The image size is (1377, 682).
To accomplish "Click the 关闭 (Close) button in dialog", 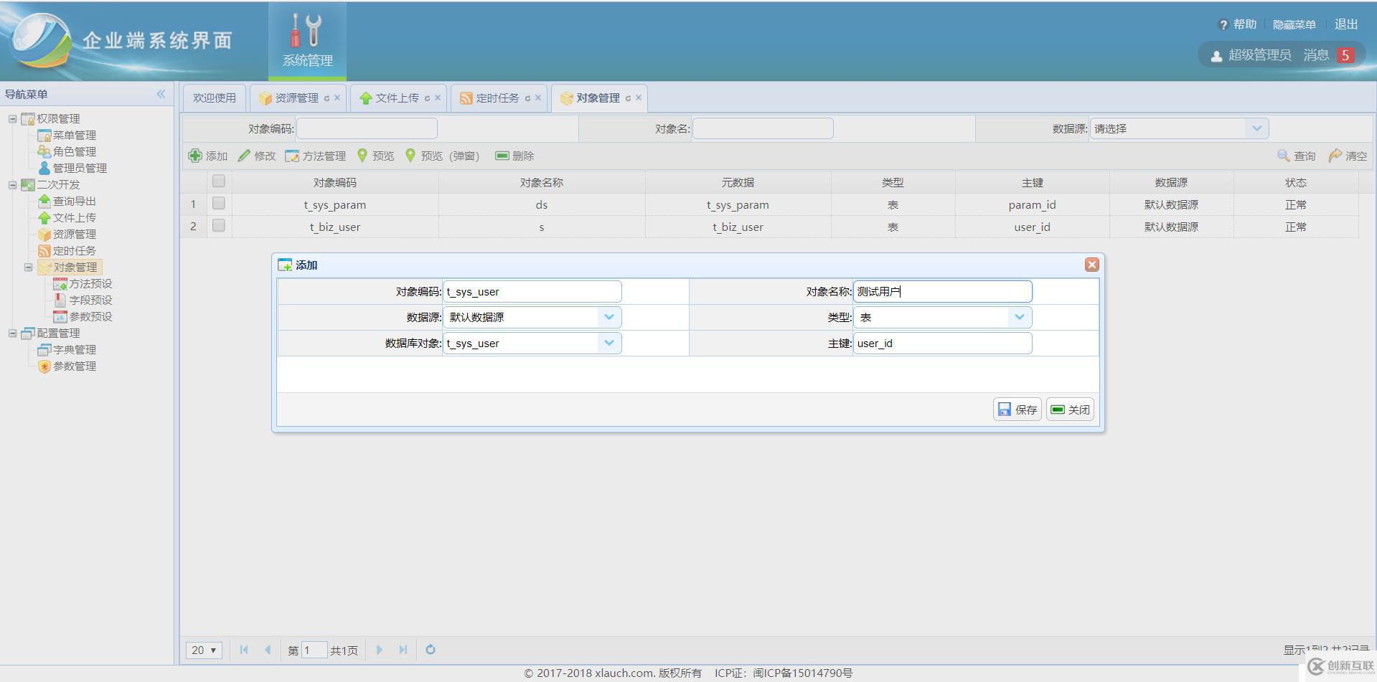I will tap(1069, 409).
